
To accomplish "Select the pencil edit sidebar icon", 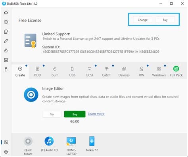I will [x=6, y=41].
